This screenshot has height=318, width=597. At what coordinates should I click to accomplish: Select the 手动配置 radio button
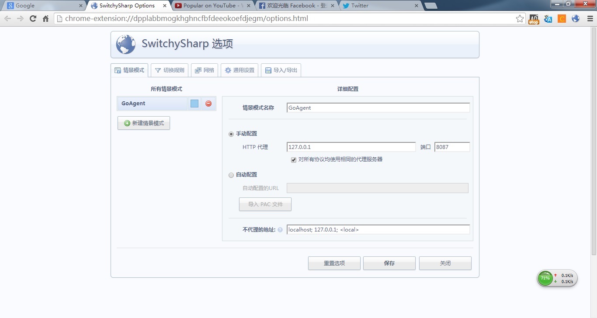(x=231, y=134)
